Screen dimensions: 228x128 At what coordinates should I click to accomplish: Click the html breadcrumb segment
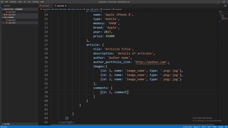tap(56, 9)
